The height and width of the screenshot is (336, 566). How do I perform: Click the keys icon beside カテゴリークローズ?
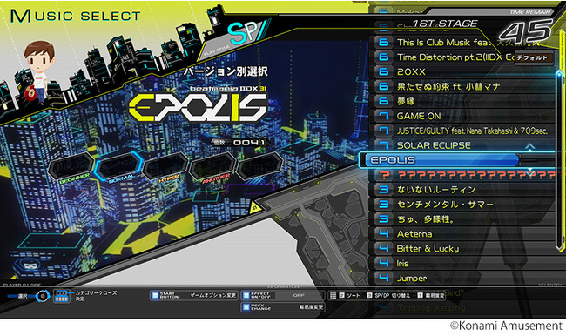[61, 296]
